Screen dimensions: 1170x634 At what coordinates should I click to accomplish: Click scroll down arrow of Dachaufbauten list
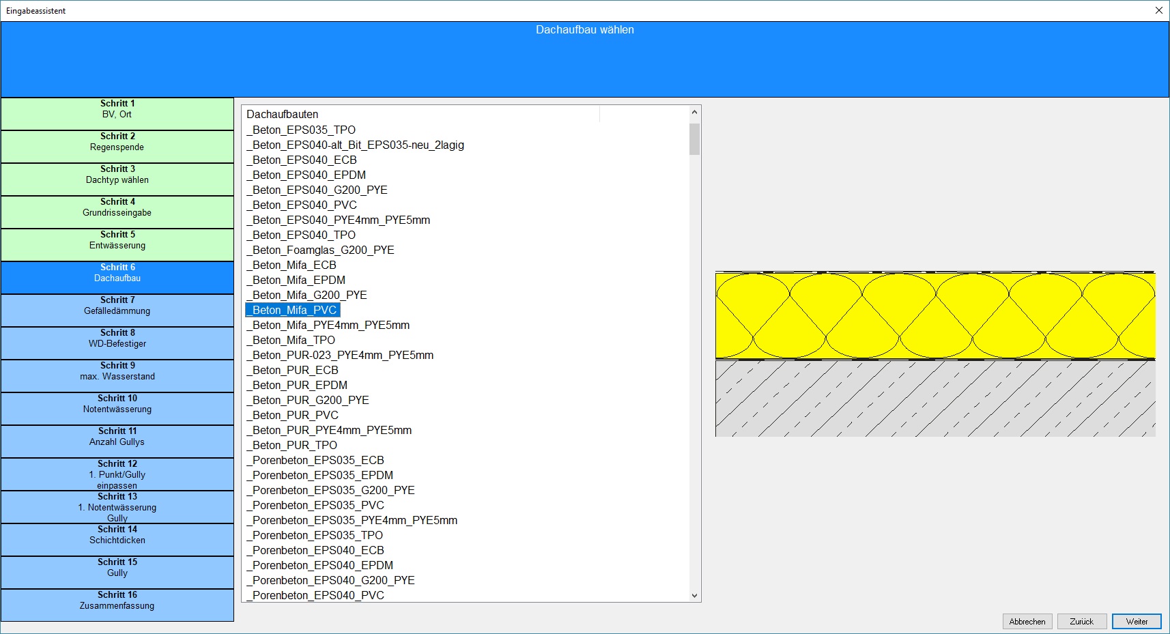point(694,595)
